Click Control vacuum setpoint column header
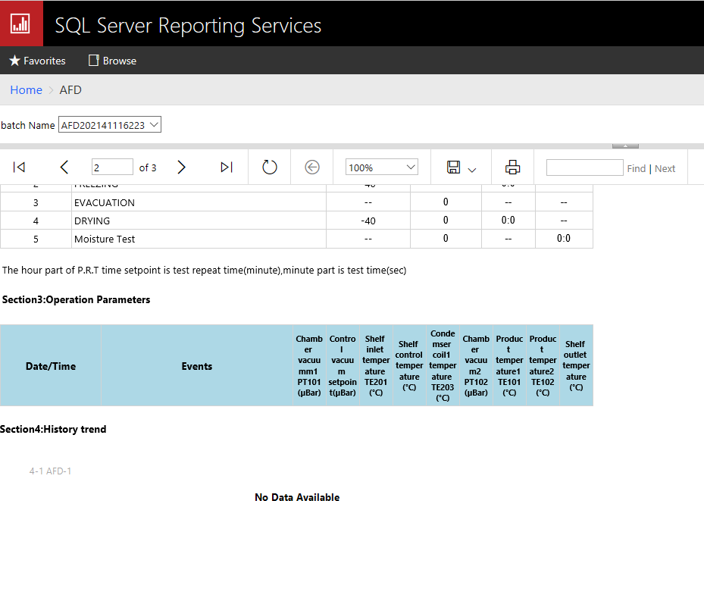Viewport: 704px width, 604px height. click(x=342, y=366)
